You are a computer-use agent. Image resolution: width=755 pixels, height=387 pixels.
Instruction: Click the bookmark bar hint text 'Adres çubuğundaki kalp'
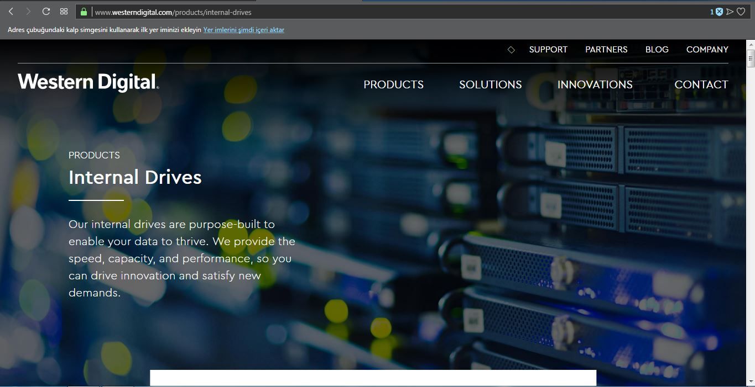105,30
